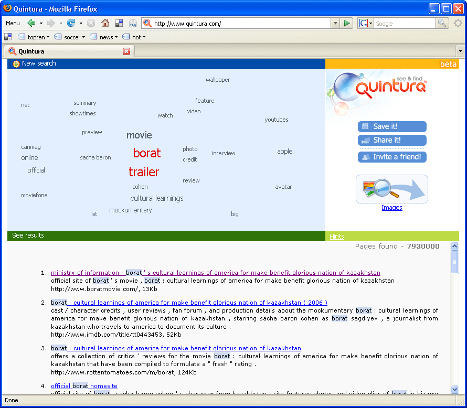Click the "Done" status bar text

tap(12, 400)
